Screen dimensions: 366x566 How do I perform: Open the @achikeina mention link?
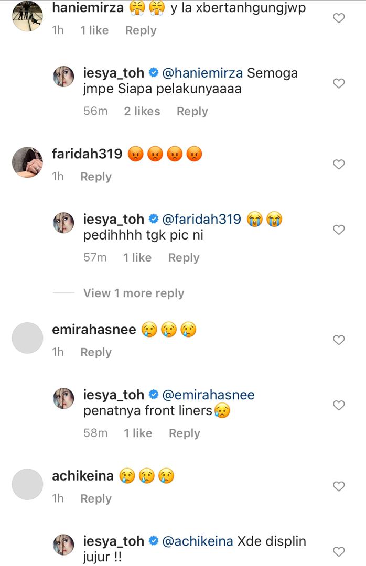199,541
